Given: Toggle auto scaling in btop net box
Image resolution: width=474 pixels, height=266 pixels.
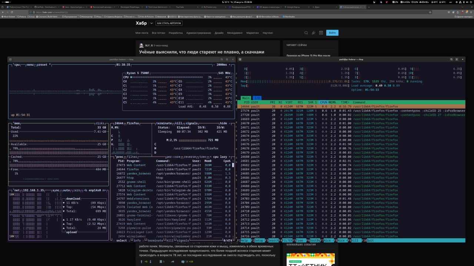Looking at the screenshot, I should pyautogui.click(x=67, y=190).
